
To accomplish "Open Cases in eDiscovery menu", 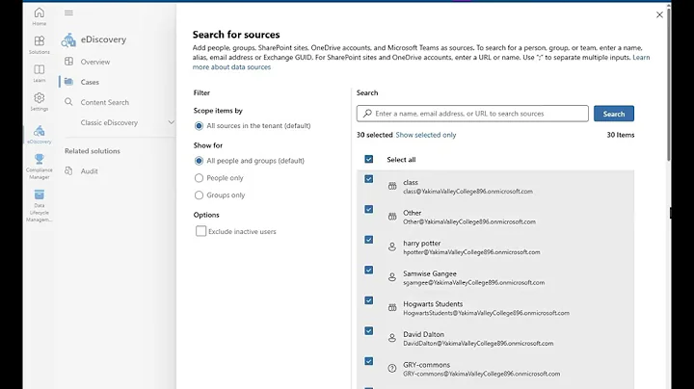I will 90,82.
